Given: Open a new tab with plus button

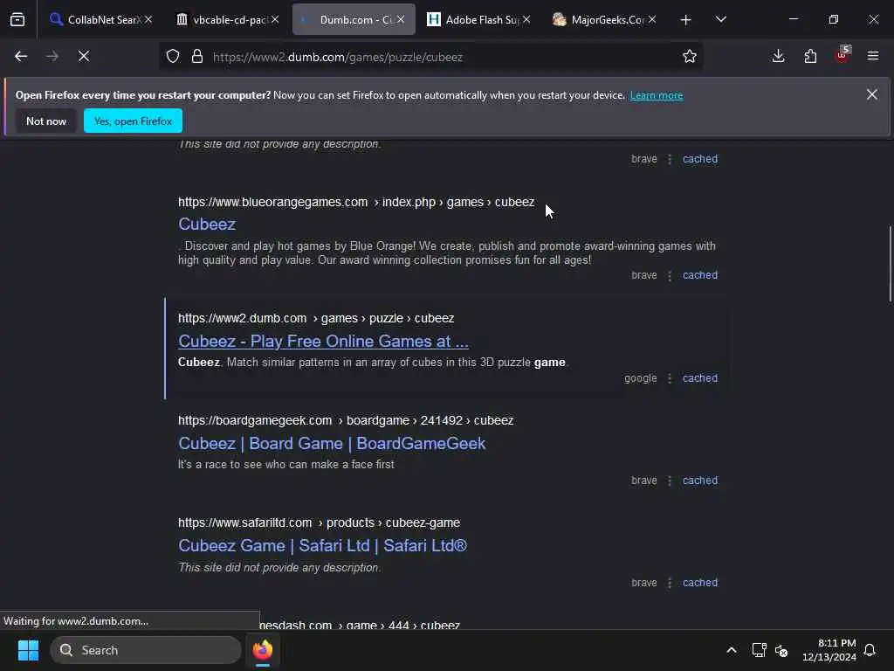Looking at the screenshot, I should pos(686,20).
